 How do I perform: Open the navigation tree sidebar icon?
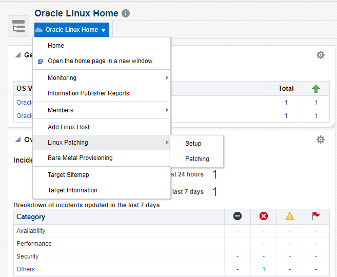click(19, 27)
